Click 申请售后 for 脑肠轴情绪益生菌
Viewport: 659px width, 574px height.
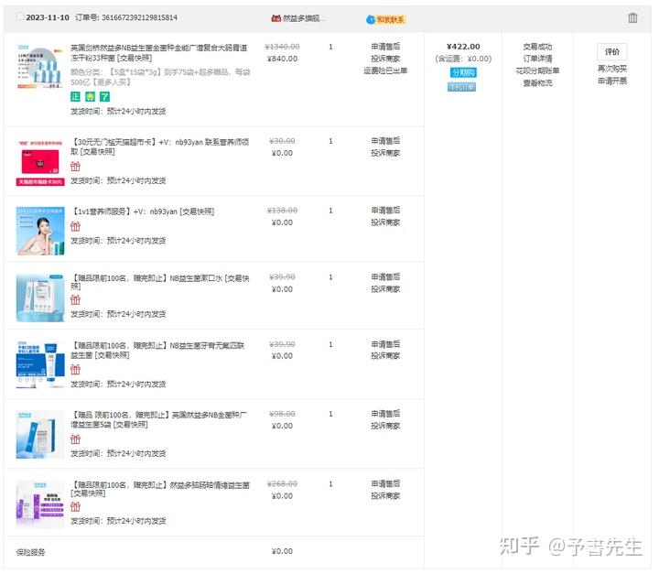point(385,483)
